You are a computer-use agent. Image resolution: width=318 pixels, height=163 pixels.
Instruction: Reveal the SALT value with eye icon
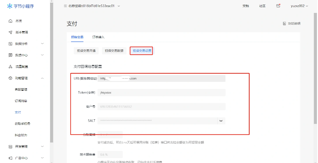click(x=221, y=121)
